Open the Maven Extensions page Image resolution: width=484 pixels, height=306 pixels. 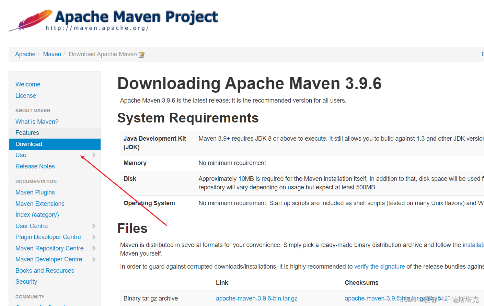pos(40,203)
